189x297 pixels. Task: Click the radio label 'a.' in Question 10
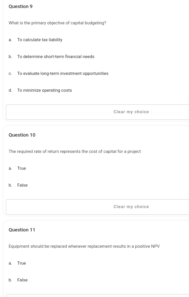click(x=10, y=168)
